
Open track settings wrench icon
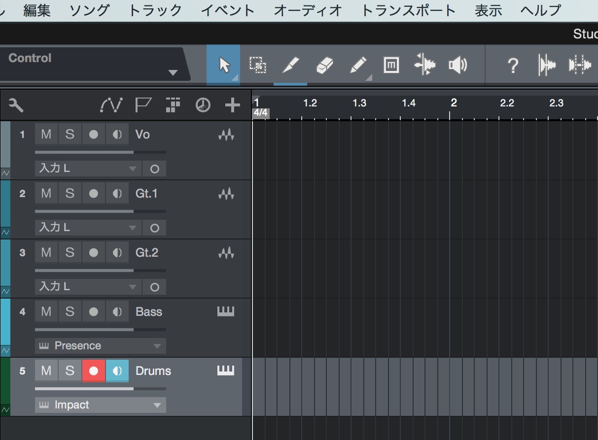click(16, 105)
